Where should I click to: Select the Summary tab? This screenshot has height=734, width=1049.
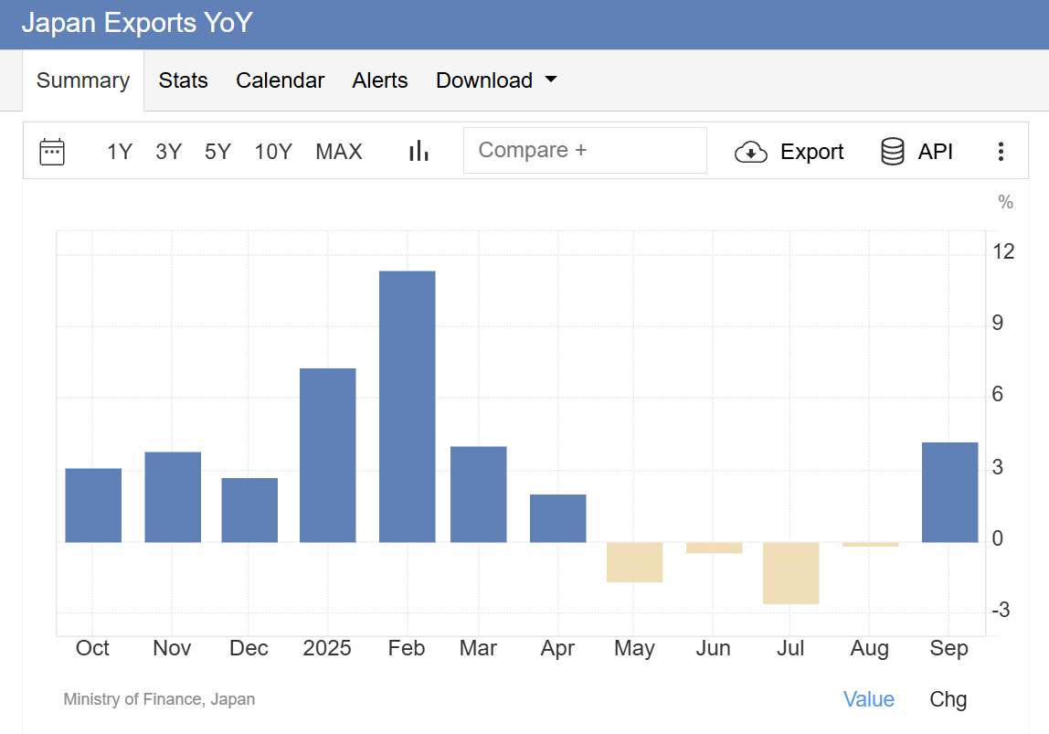(82, 80)
